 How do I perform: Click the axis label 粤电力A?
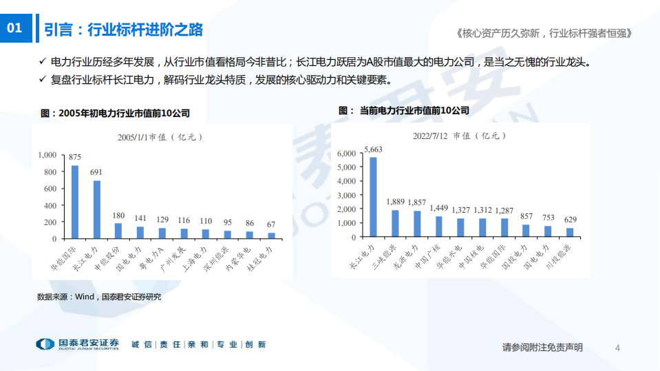(x=151, y=258)
